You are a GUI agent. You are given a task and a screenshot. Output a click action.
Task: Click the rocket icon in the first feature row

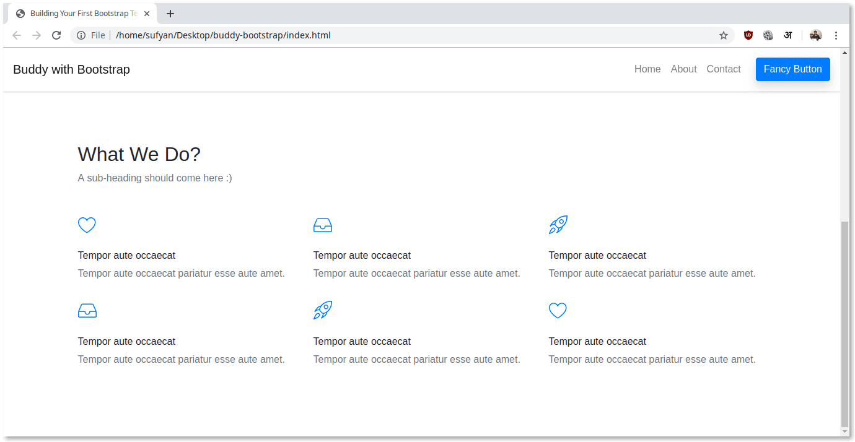tap(558, 225)
